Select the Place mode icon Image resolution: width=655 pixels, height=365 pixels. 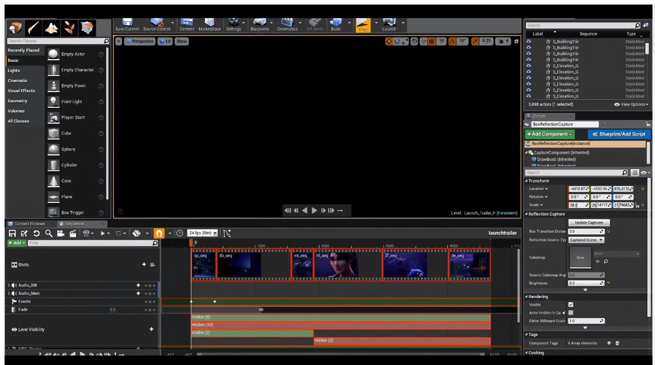[16, 28]
